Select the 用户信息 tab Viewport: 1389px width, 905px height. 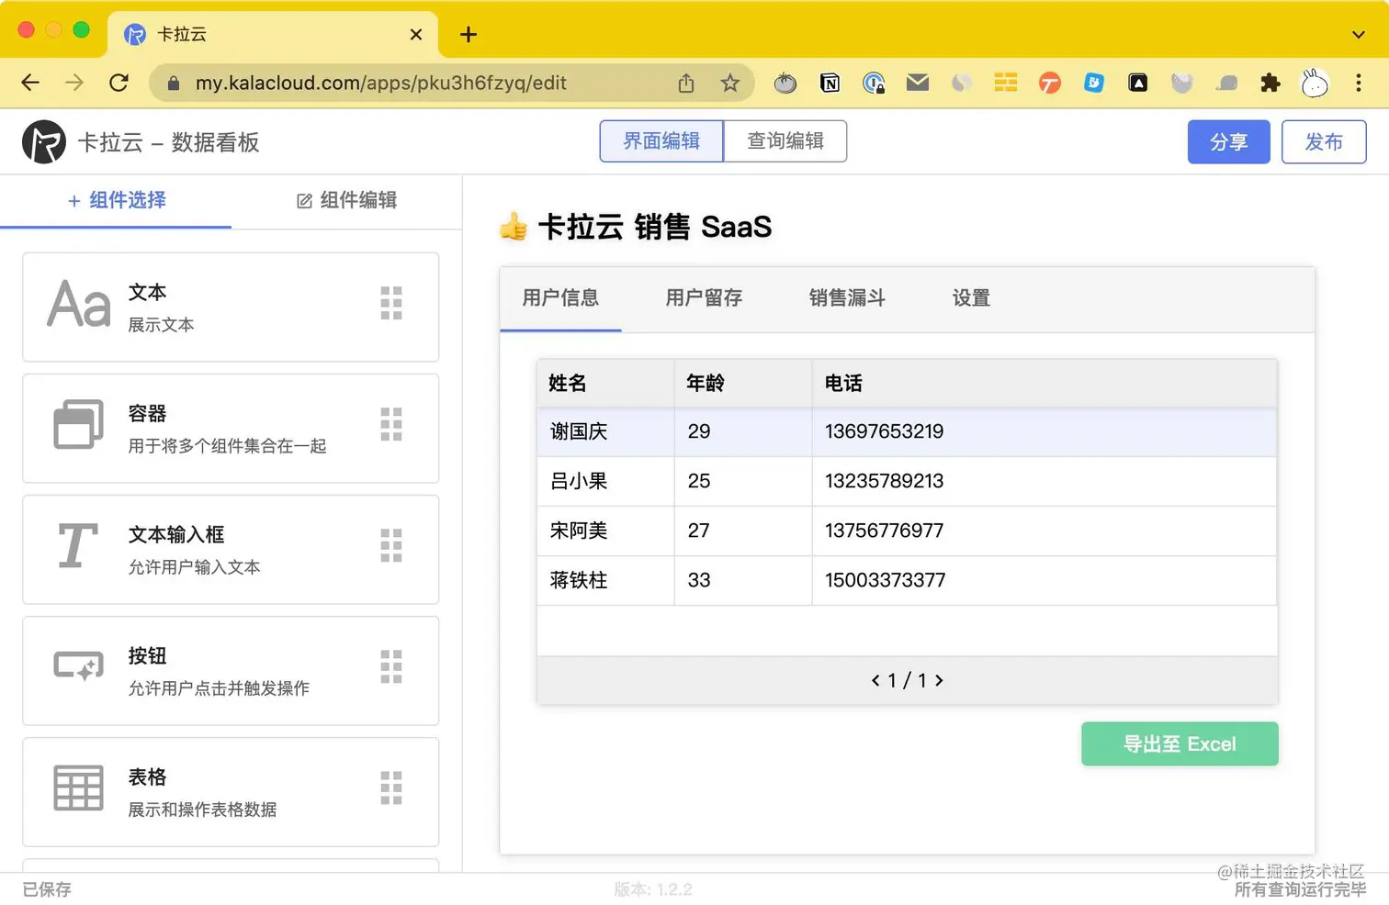(560, 298)
